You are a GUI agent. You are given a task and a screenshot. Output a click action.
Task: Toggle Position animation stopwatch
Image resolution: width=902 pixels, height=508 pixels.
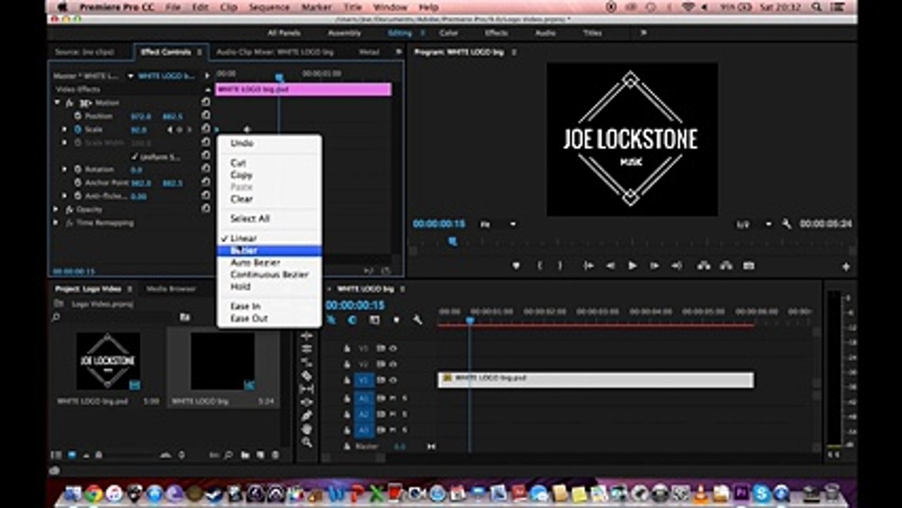(78, 116)
